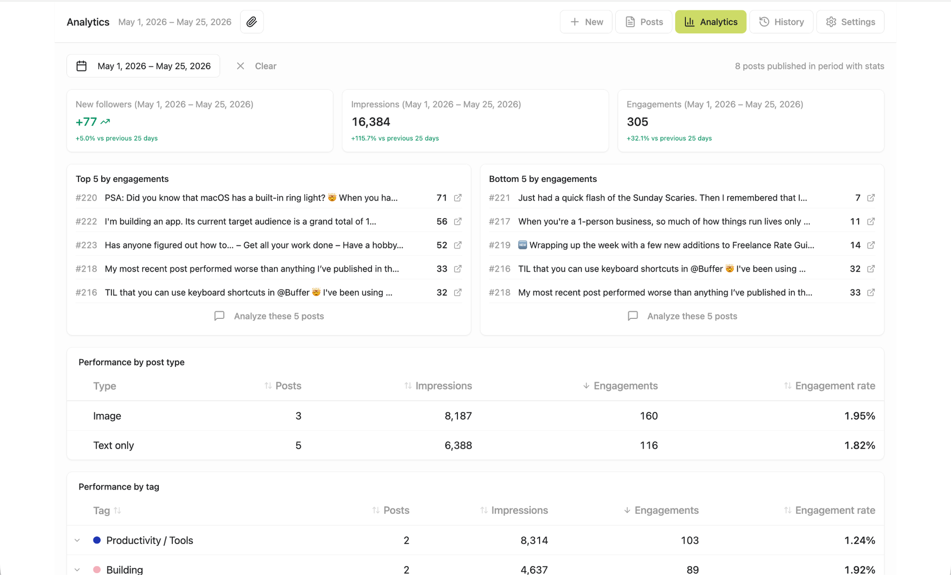The height and width of the screenshot is (575, 951).
Task: Select the Analytics tab
Action: 710,22
